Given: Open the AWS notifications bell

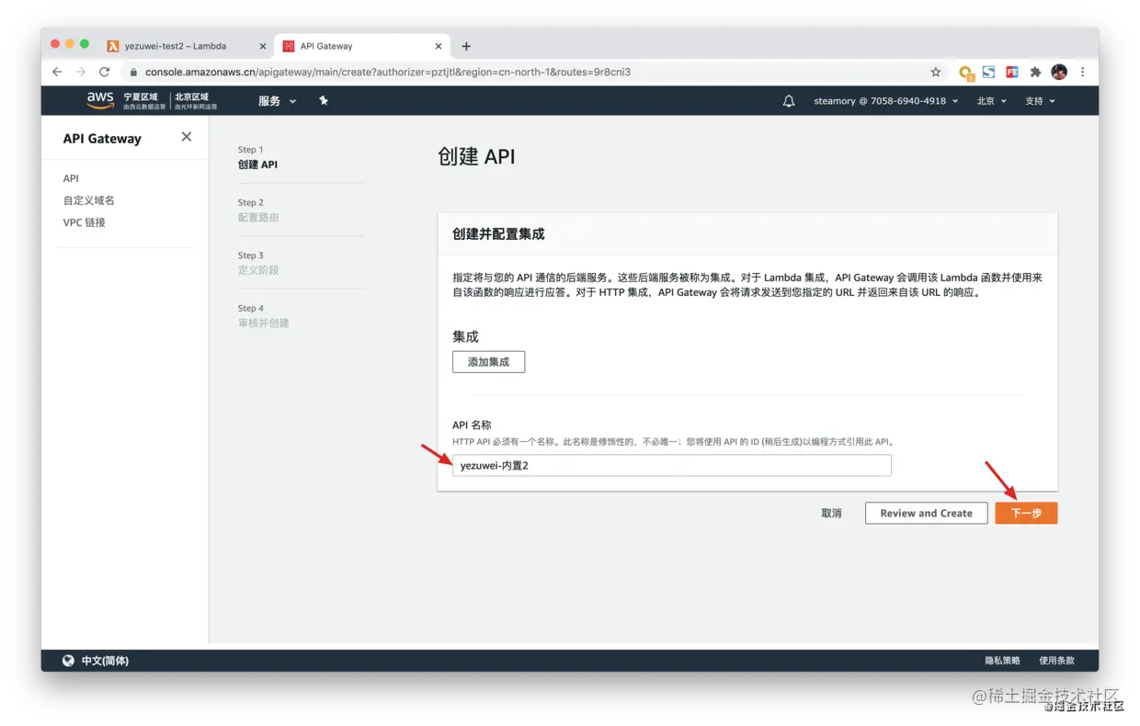Looking at the screenshot, I should click(x=789, y=101).
